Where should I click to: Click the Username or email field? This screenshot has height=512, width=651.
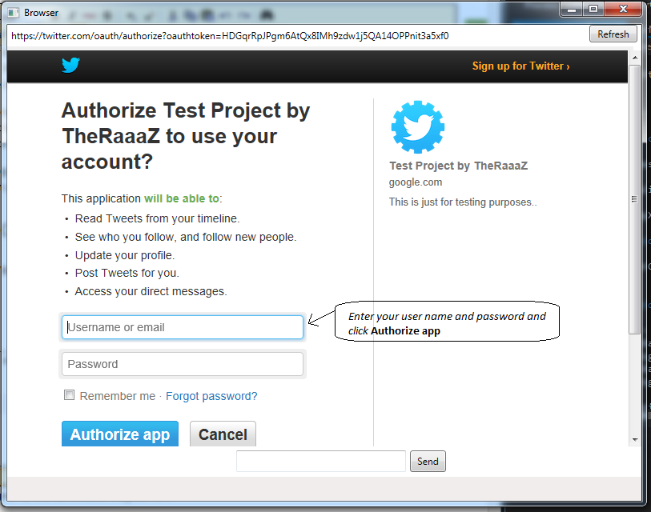click(x=183, y=327)
